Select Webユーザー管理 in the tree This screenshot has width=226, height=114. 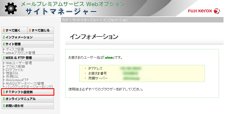click(x=19, y=63)
